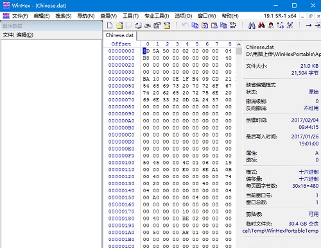
Task: Click the WinHex application icon in title bar
Action: pos(6,5)
